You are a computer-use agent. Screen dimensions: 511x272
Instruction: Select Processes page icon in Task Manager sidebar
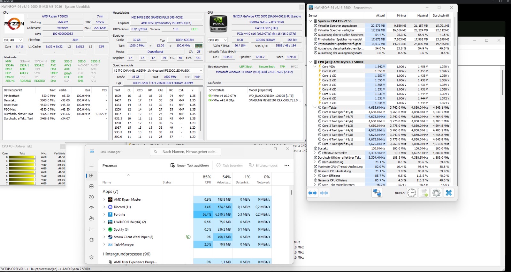(x=91, y=175)
